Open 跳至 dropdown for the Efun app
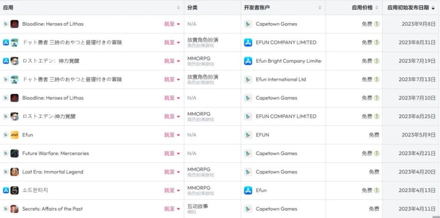Viewport: 440px width, 218px height. [x=172, y=135]
